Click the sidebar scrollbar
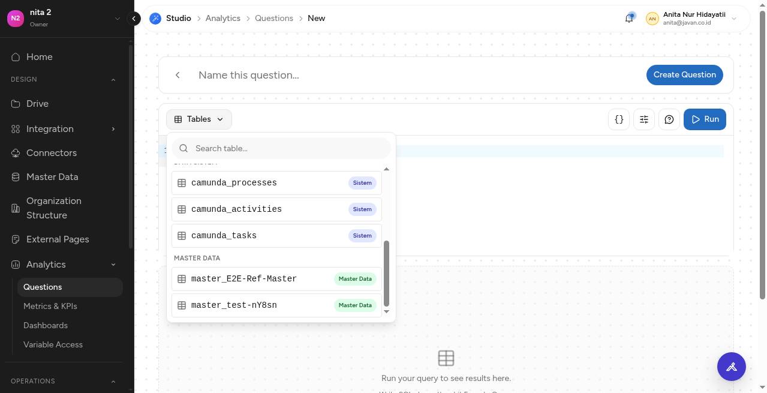The image size is (767, 393). (x=131, y=147)
